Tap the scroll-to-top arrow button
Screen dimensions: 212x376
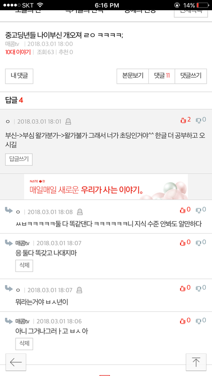196,362
